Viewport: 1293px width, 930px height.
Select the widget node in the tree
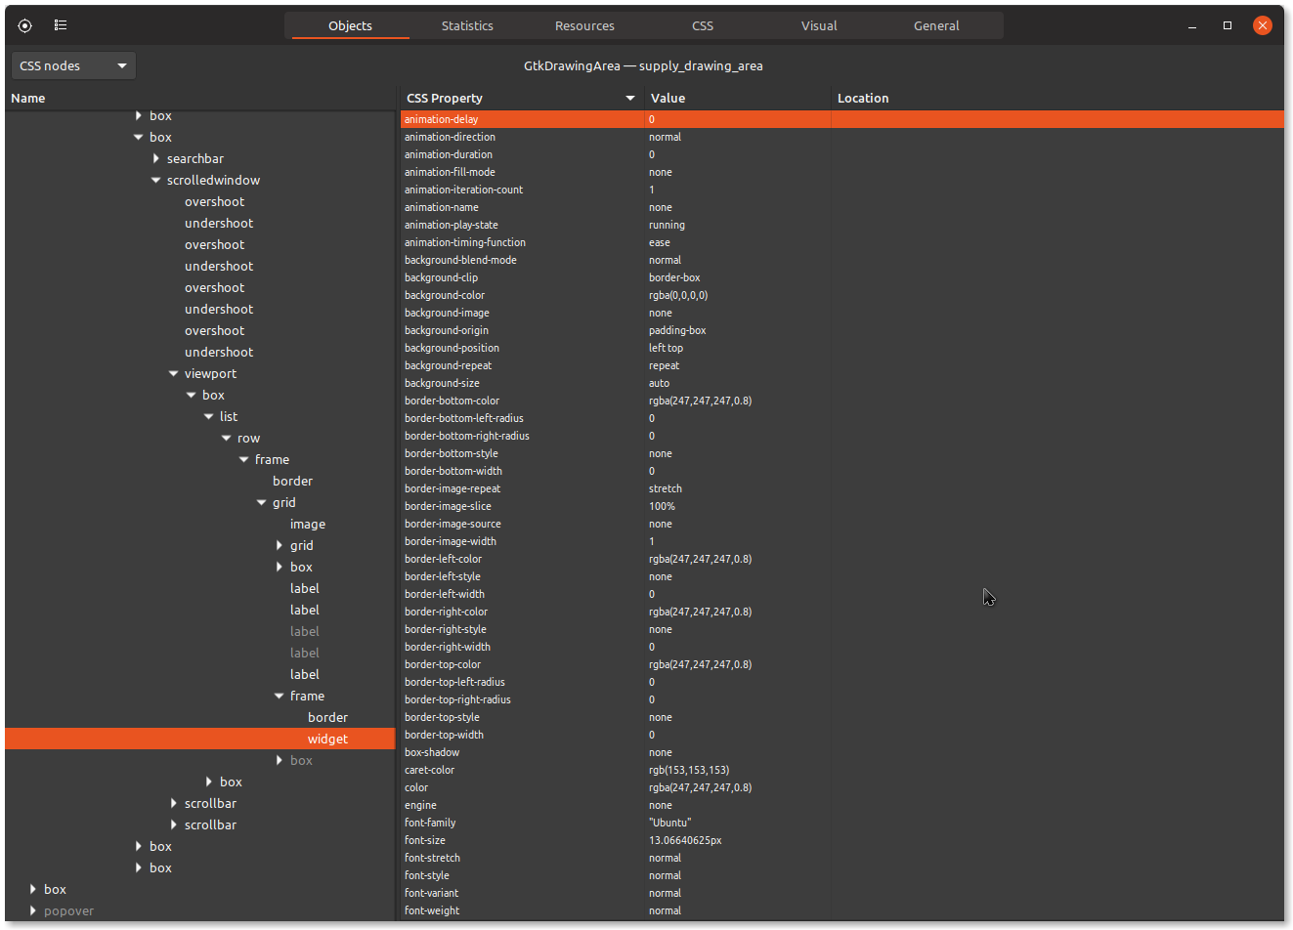[x=327, y=739]
